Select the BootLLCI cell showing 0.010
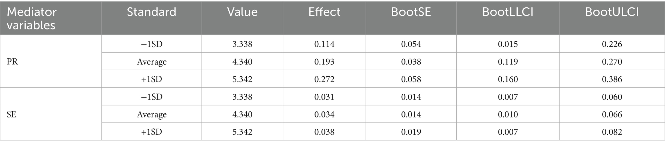Image resolution: width=665 pixels, height=146 pixels. [508, 115]
